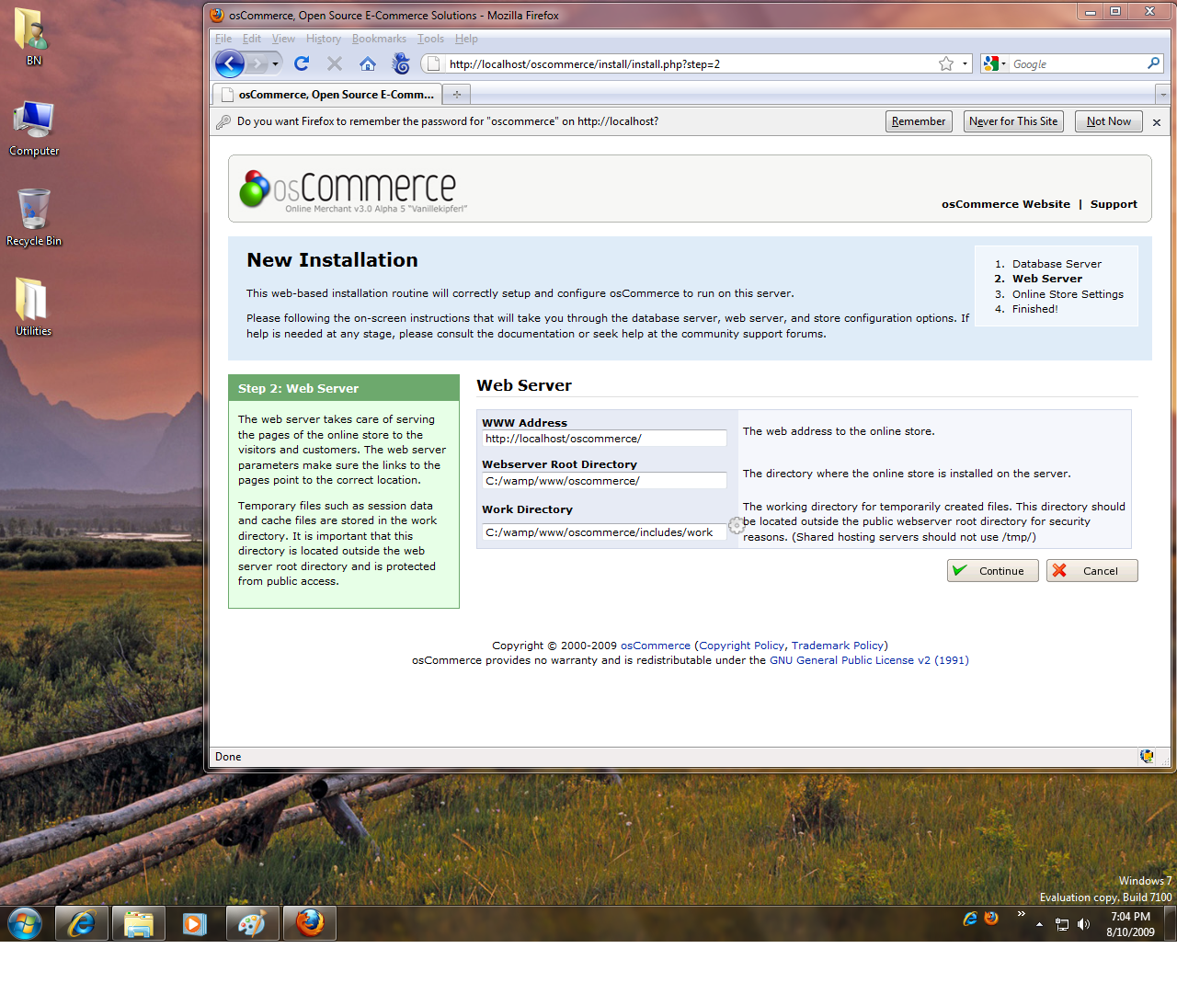This screenshot has height=983, width=1177.
Task: Reload the page with the refresh icon
Action: coord(301,63)
